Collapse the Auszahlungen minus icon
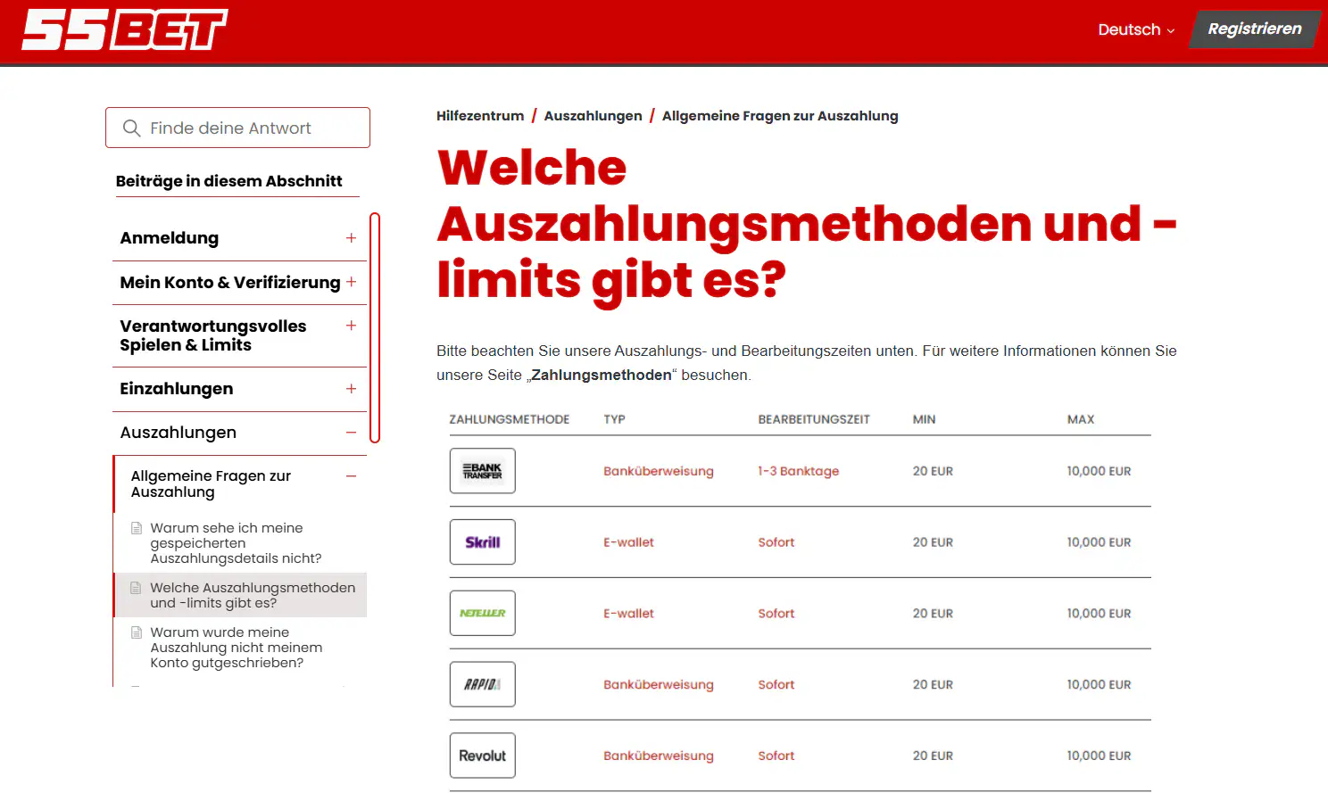This screenshot has height=793, width=1328. point(351,433)
